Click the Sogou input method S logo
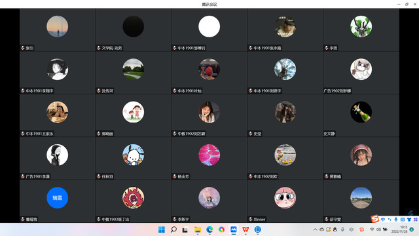This screenshot has width=419, height=236. click(375, 219)
